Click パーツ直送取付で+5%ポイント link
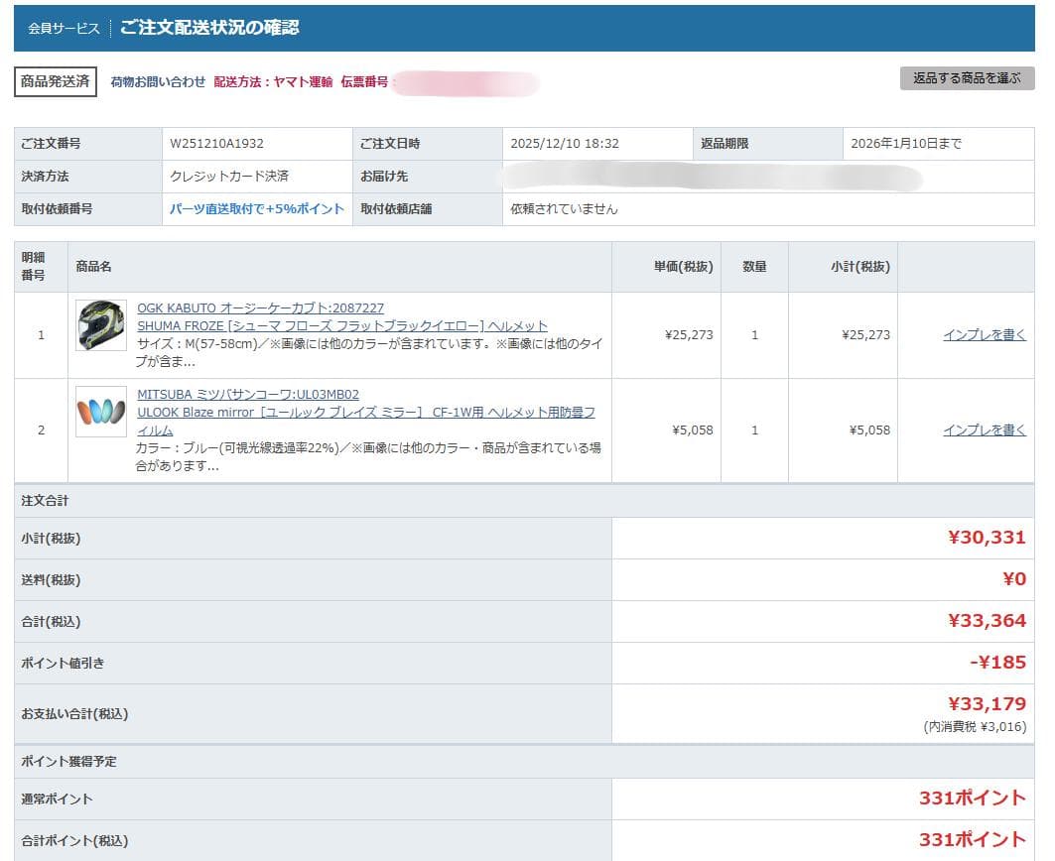 pyautogui.click(x=257, y=209)
